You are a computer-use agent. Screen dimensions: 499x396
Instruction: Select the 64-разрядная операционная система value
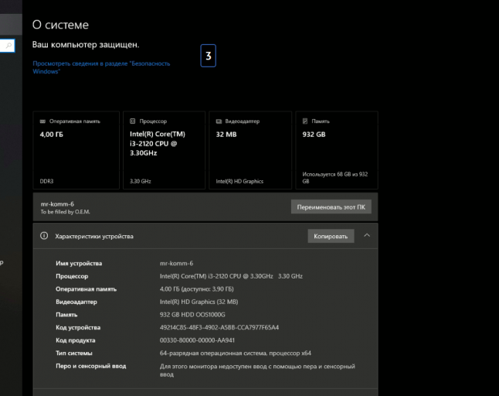[235, 353]
